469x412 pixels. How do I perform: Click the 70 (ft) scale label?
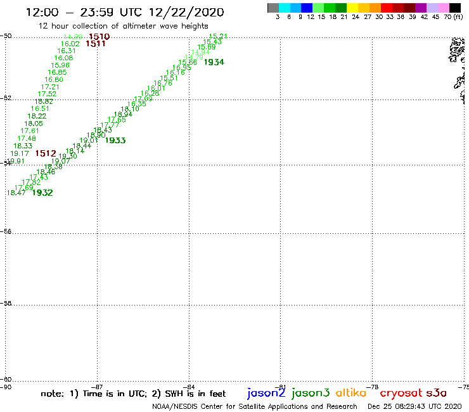coord(453,16)
